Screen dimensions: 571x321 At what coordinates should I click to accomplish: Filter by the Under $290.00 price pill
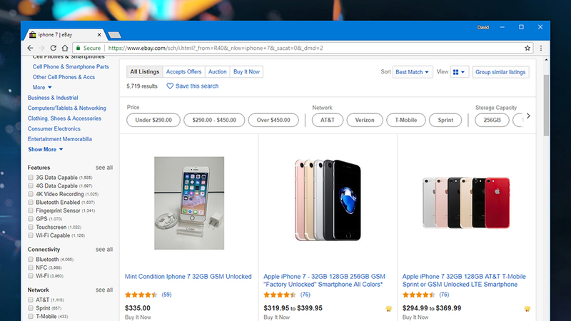153,120
